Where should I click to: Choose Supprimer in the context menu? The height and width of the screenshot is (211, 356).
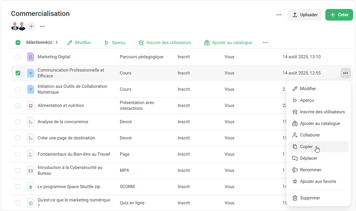(310, 198)
